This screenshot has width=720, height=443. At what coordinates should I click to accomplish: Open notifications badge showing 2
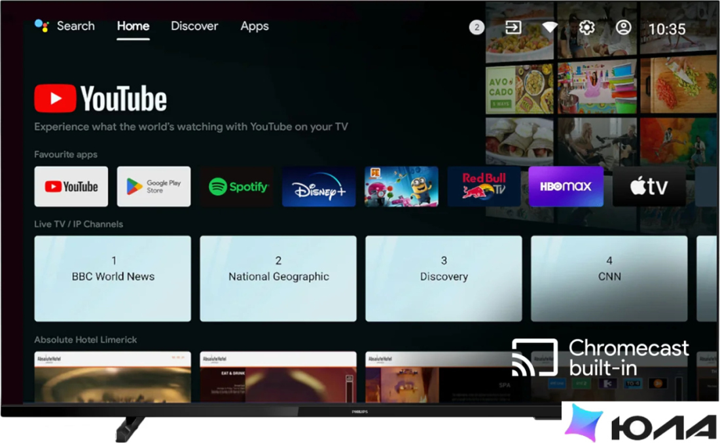(x=477, y=27)
